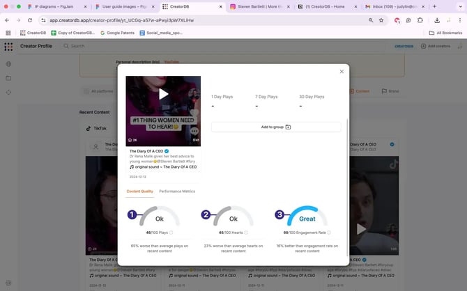This screenshot has height=291, width=467.
Task: Bookmark this page with the star icon
Action: click(381, 20)
